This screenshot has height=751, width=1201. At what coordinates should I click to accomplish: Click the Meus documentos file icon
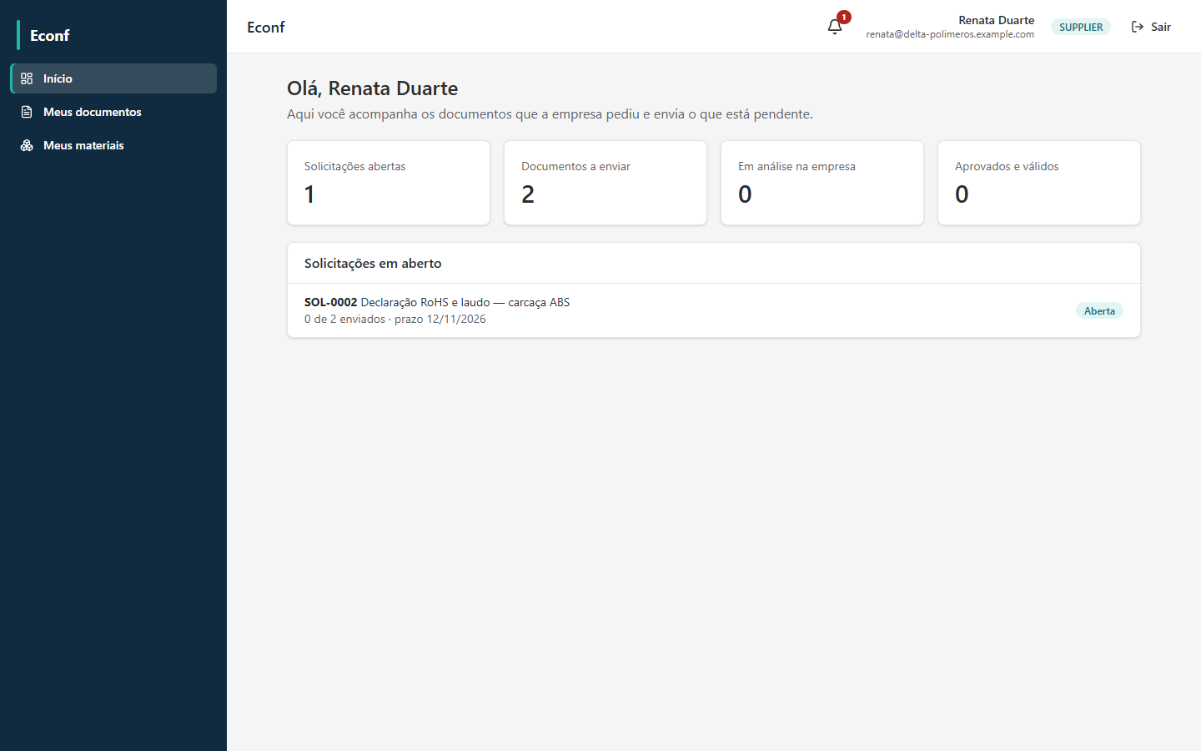tap(27, 112)
